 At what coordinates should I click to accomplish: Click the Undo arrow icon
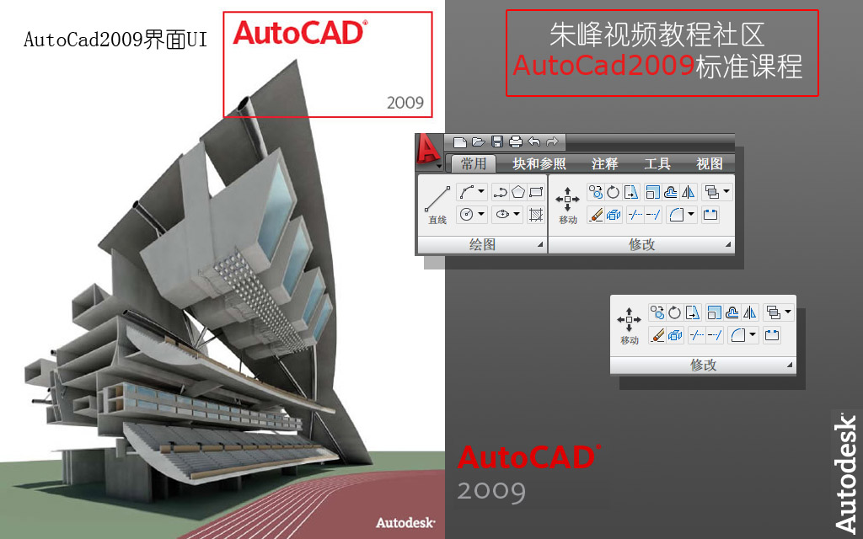click(533, 141)
